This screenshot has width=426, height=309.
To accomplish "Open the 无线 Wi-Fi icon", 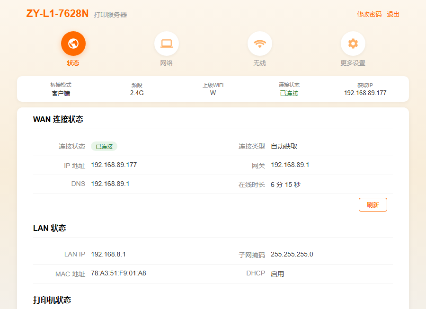I will click(260, 44).
